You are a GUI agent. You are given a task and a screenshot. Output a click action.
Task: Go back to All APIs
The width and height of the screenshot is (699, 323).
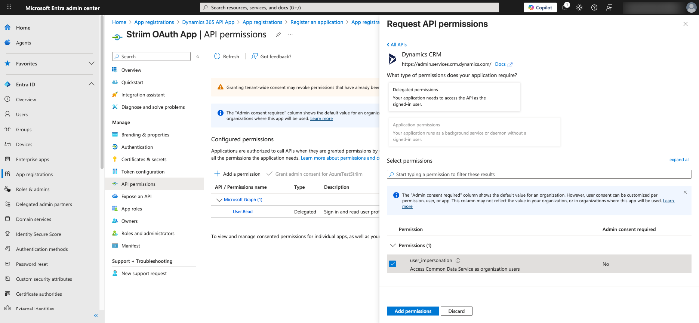[397, 44]
